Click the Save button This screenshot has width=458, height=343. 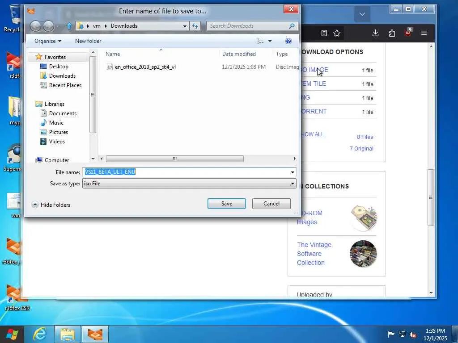coord(227,204)
